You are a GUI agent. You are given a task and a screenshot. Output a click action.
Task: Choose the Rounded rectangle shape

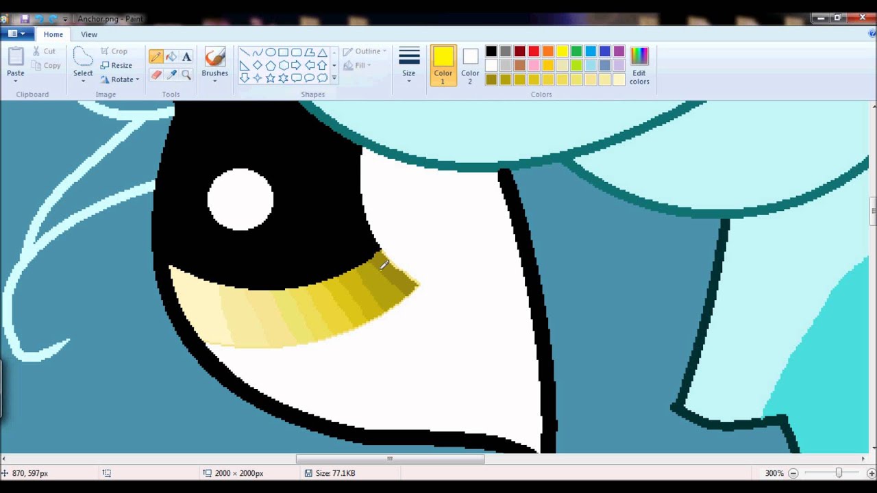pos(296,52)
